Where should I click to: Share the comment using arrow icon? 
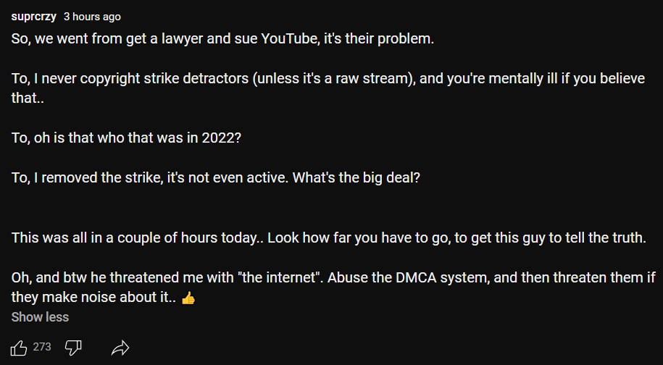120,348
